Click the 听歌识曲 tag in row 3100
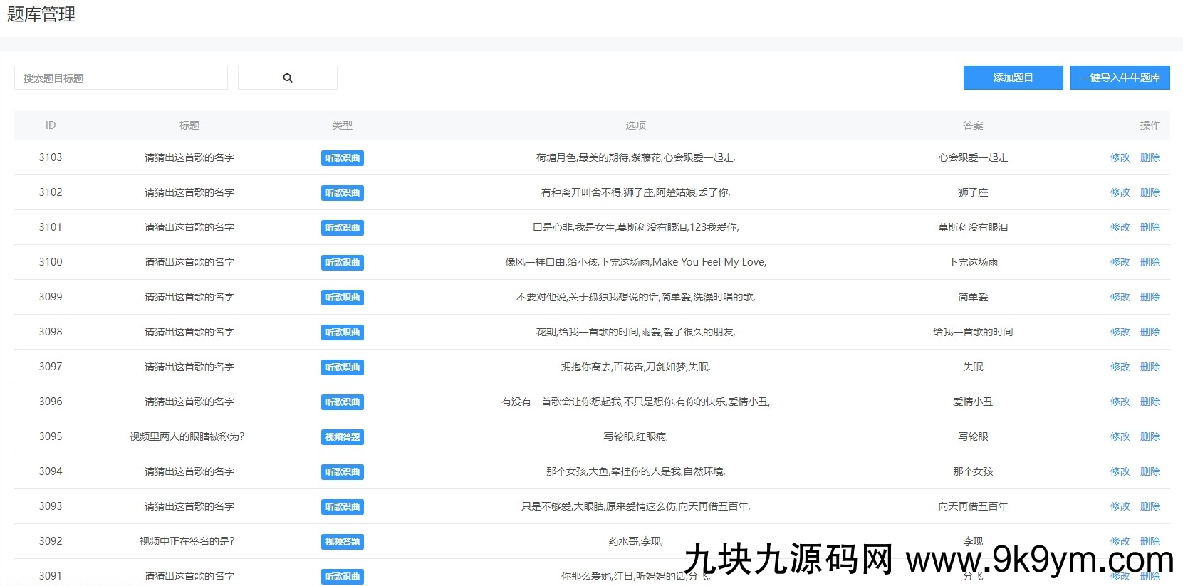The width and height of the screenshot is (1183, 586). (x=343, y=262)
